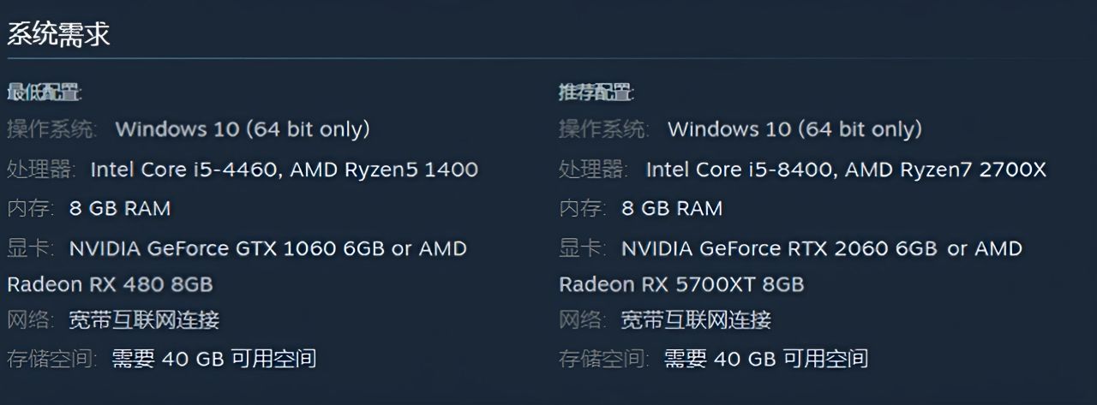Screen dimensions: 1097x405
Task: Click the 存储空间 label in the minimum column
Action: point(51,358)
